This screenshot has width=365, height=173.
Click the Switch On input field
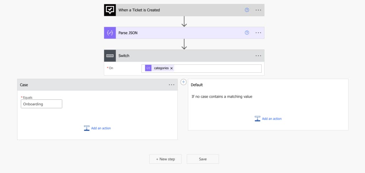click(x=217, y=68)
